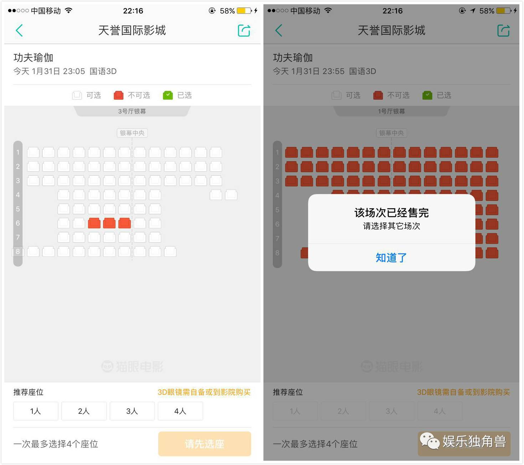Choose 2人 recommended seating on left screen
Image resolution: width=524 pixels, height=465 pixels.
pyautogui.click(x=84, y=411)
